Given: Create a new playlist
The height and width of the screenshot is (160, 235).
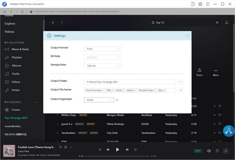Looking at the screenshot, I should [x=13, y=110].
